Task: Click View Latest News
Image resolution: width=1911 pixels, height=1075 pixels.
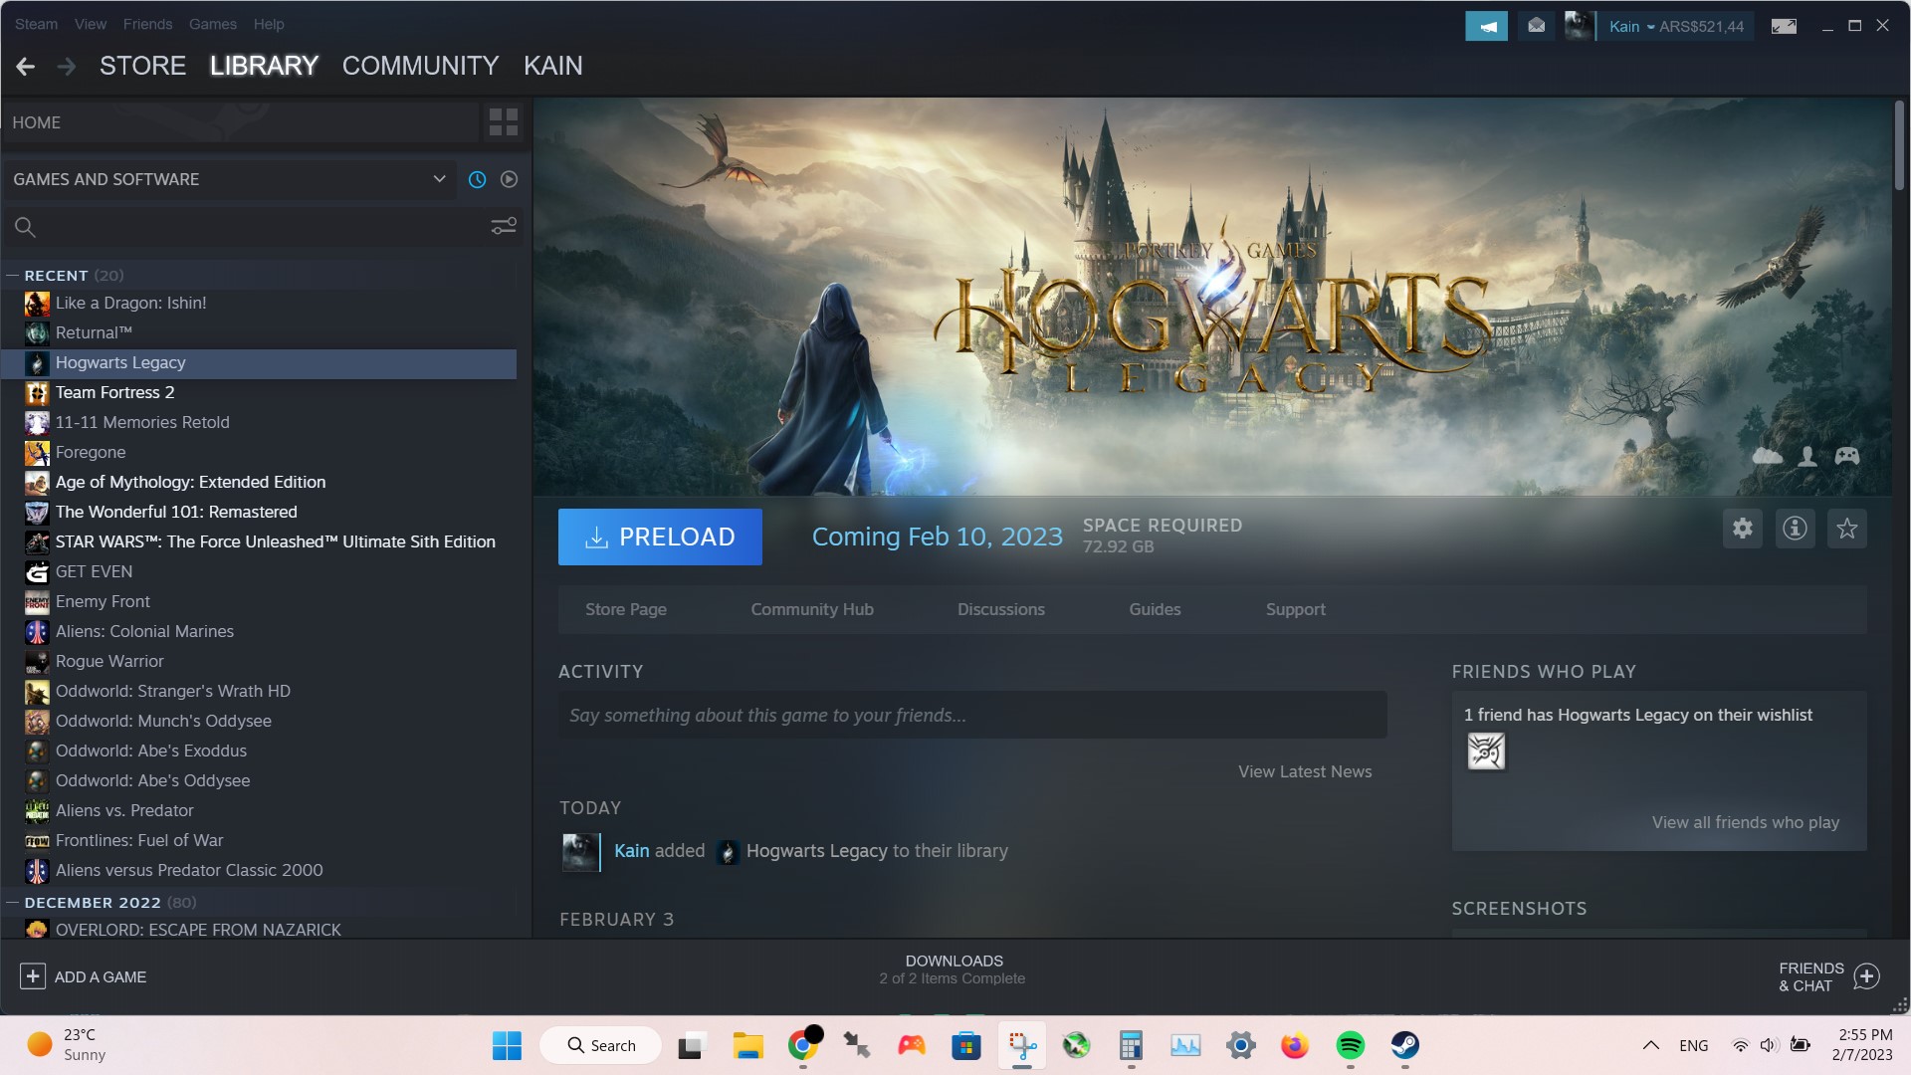Action: [1305, 771]
